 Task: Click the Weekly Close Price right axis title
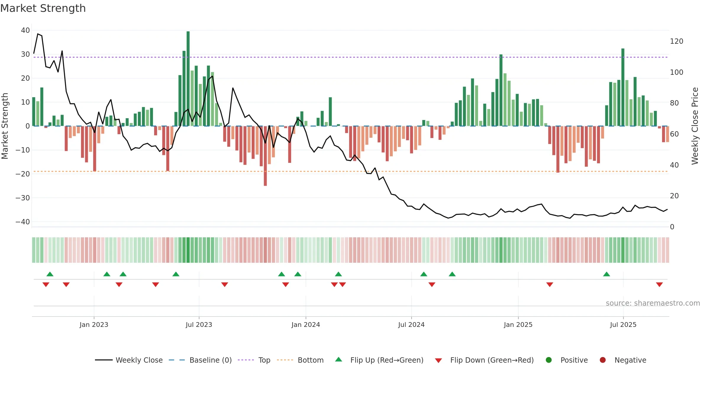(x=695, y=126)
